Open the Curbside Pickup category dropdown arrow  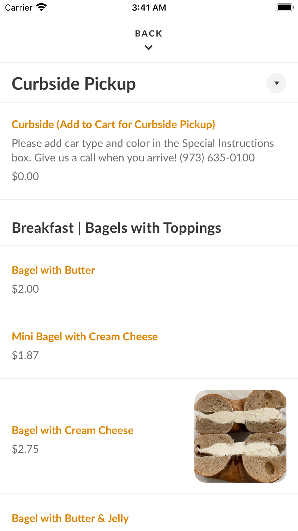pos(276,83)
